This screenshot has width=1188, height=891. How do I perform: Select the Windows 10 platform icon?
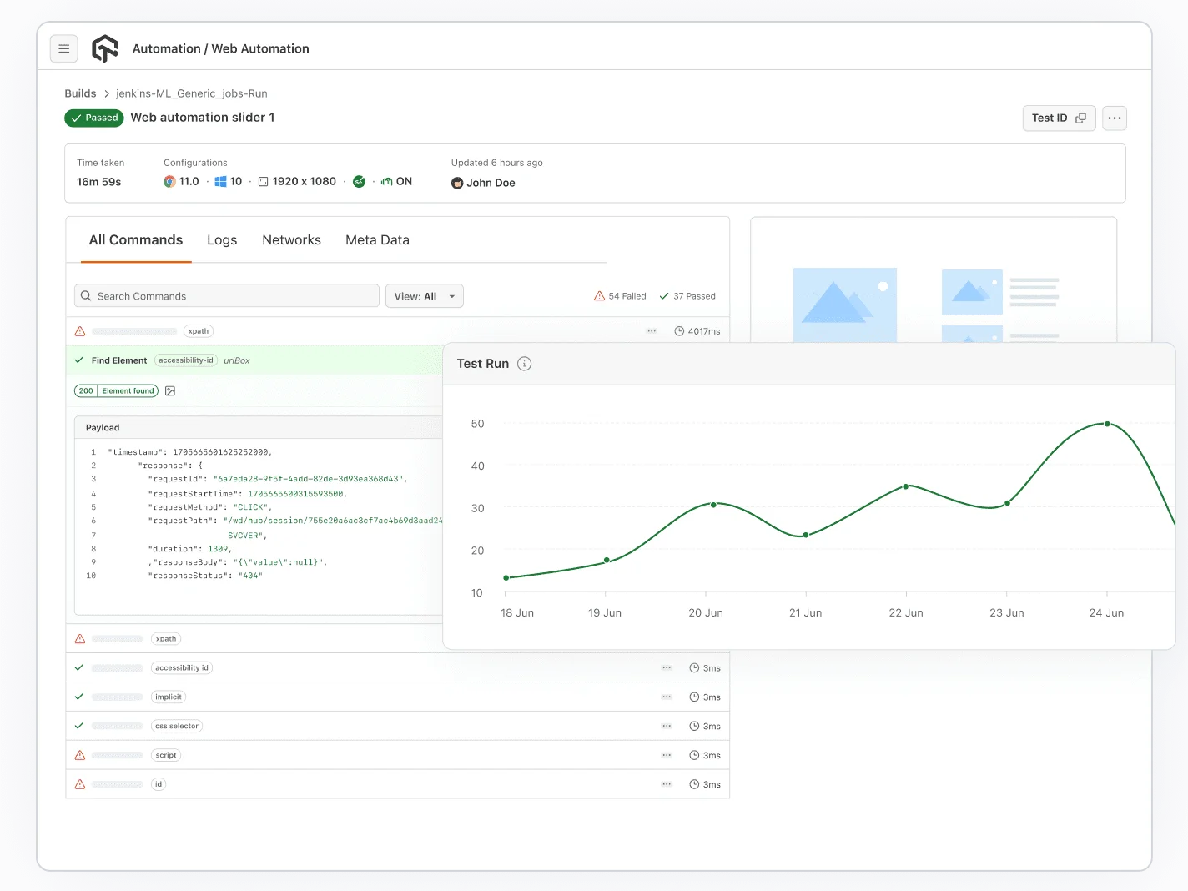pyautogui.click(x=221, y=181)
